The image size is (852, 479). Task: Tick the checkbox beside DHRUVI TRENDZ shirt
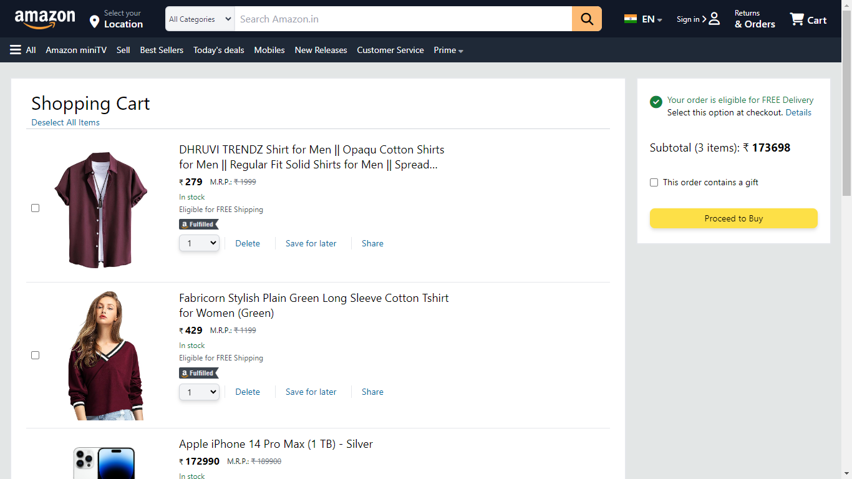click(36, 208)
